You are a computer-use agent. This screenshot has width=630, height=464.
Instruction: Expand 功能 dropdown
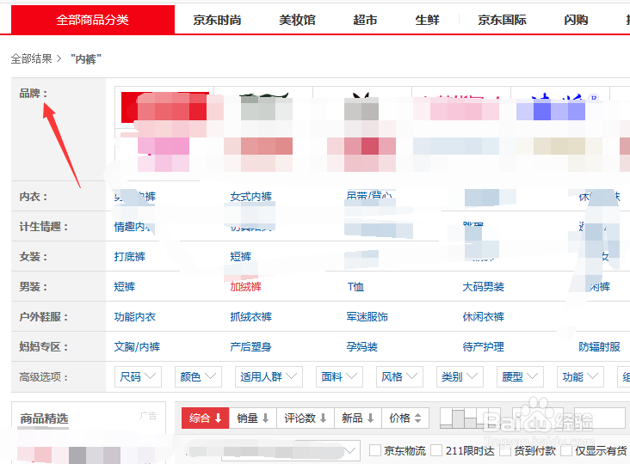pos(580,376)
